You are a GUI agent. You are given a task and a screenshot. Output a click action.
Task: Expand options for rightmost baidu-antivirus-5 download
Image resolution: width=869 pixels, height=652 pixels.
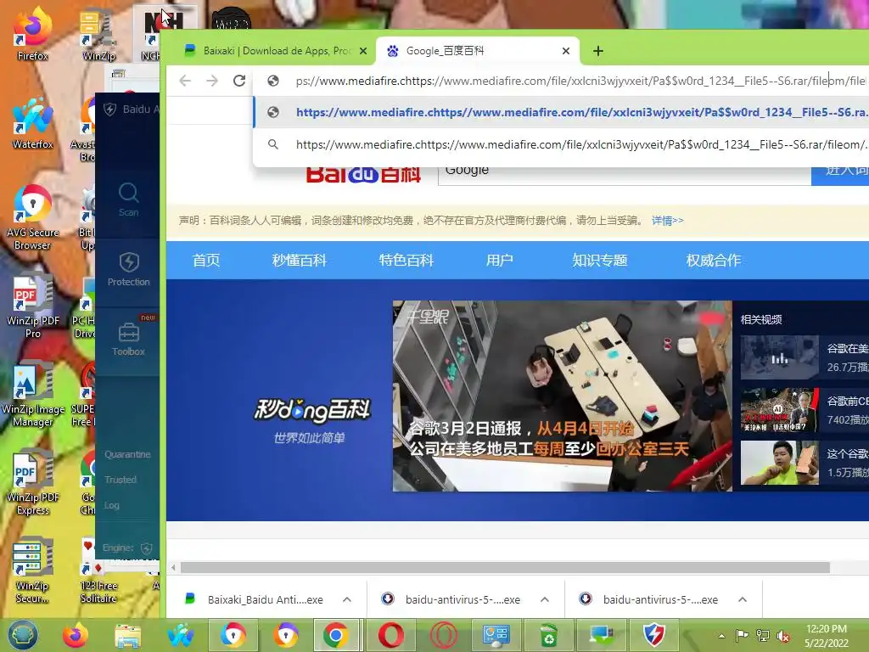pyautogui.click(x=743, y=599)
